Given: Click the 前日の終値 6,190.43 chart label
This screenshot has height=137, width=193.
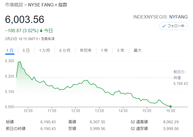Looking at the screenshot, I should coord(180,78).
